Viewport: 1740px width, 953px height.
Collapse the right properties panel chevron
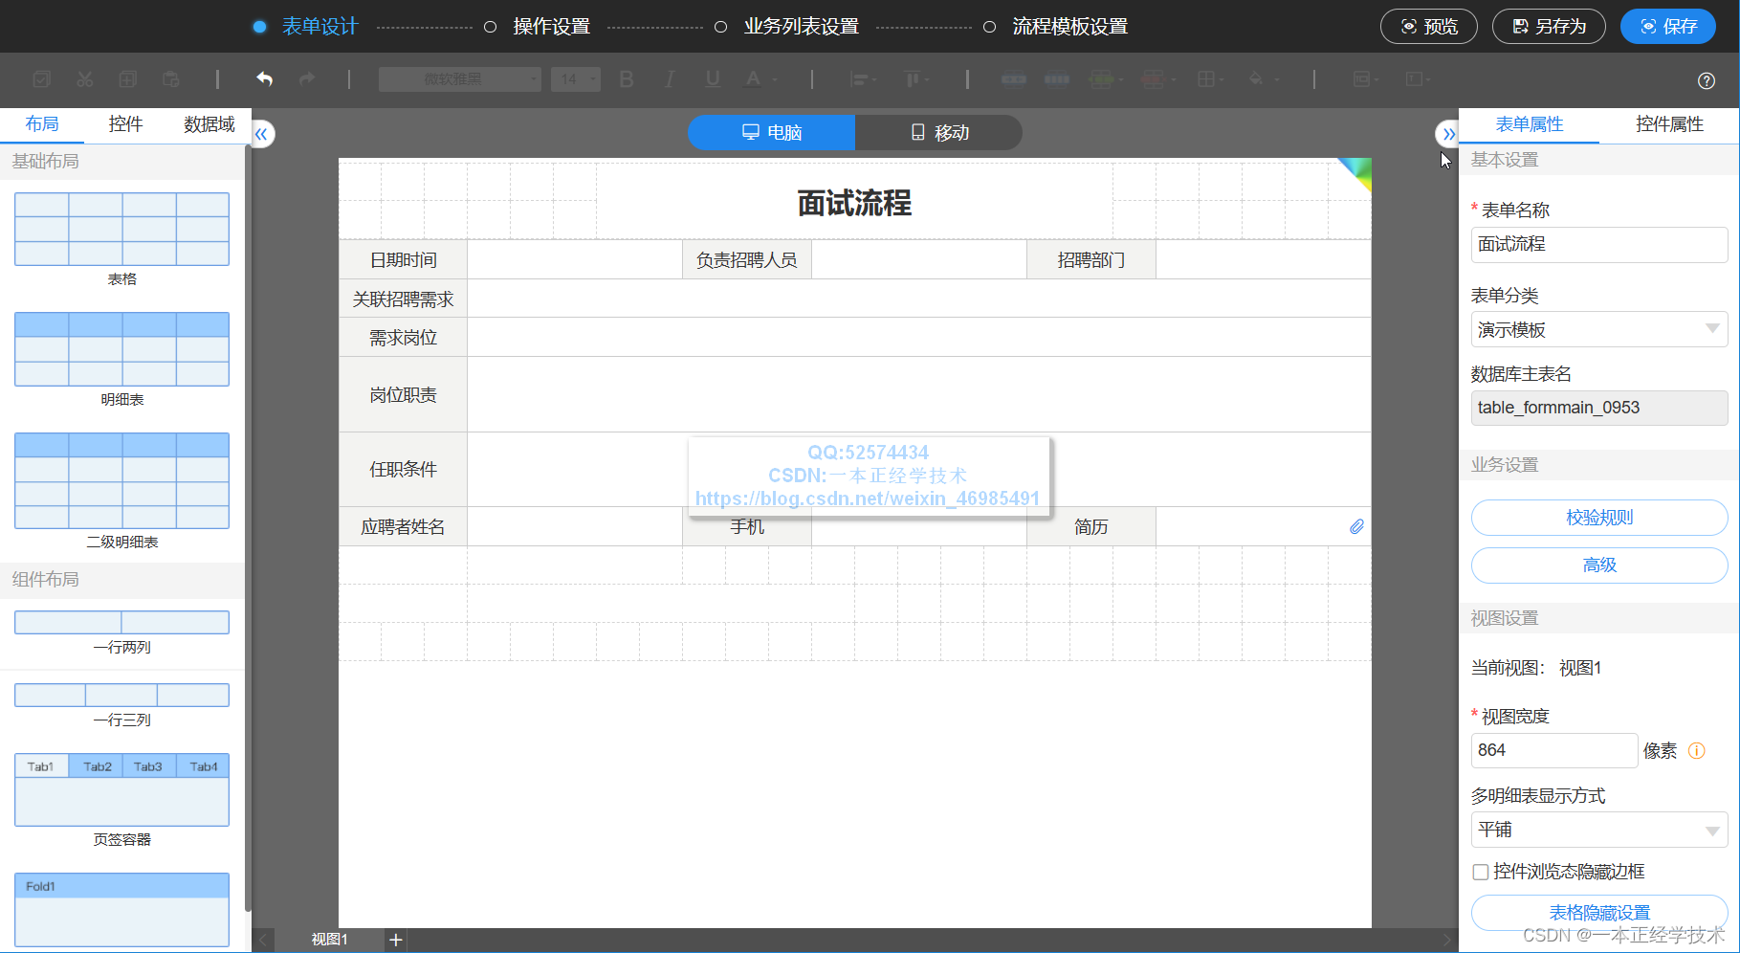(1448, 134)
